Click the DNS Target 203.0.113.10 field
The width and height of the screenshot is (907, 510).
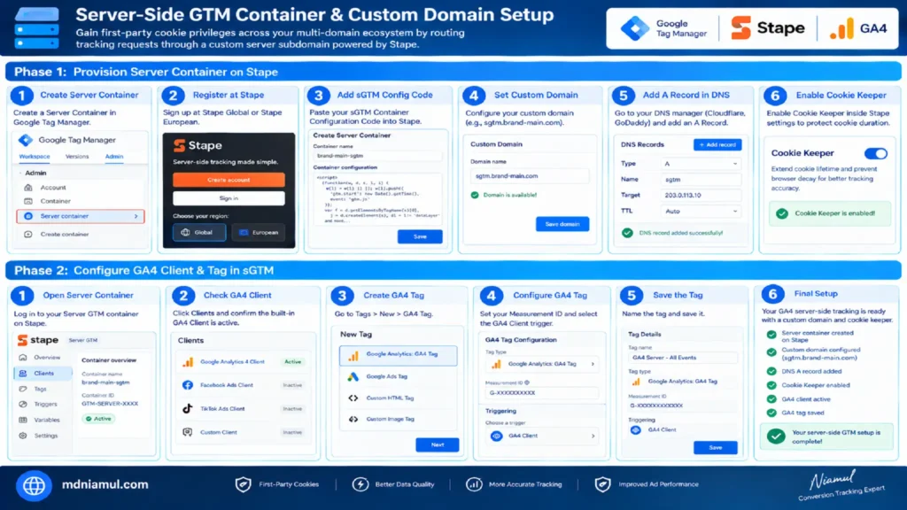click(702, 196)
